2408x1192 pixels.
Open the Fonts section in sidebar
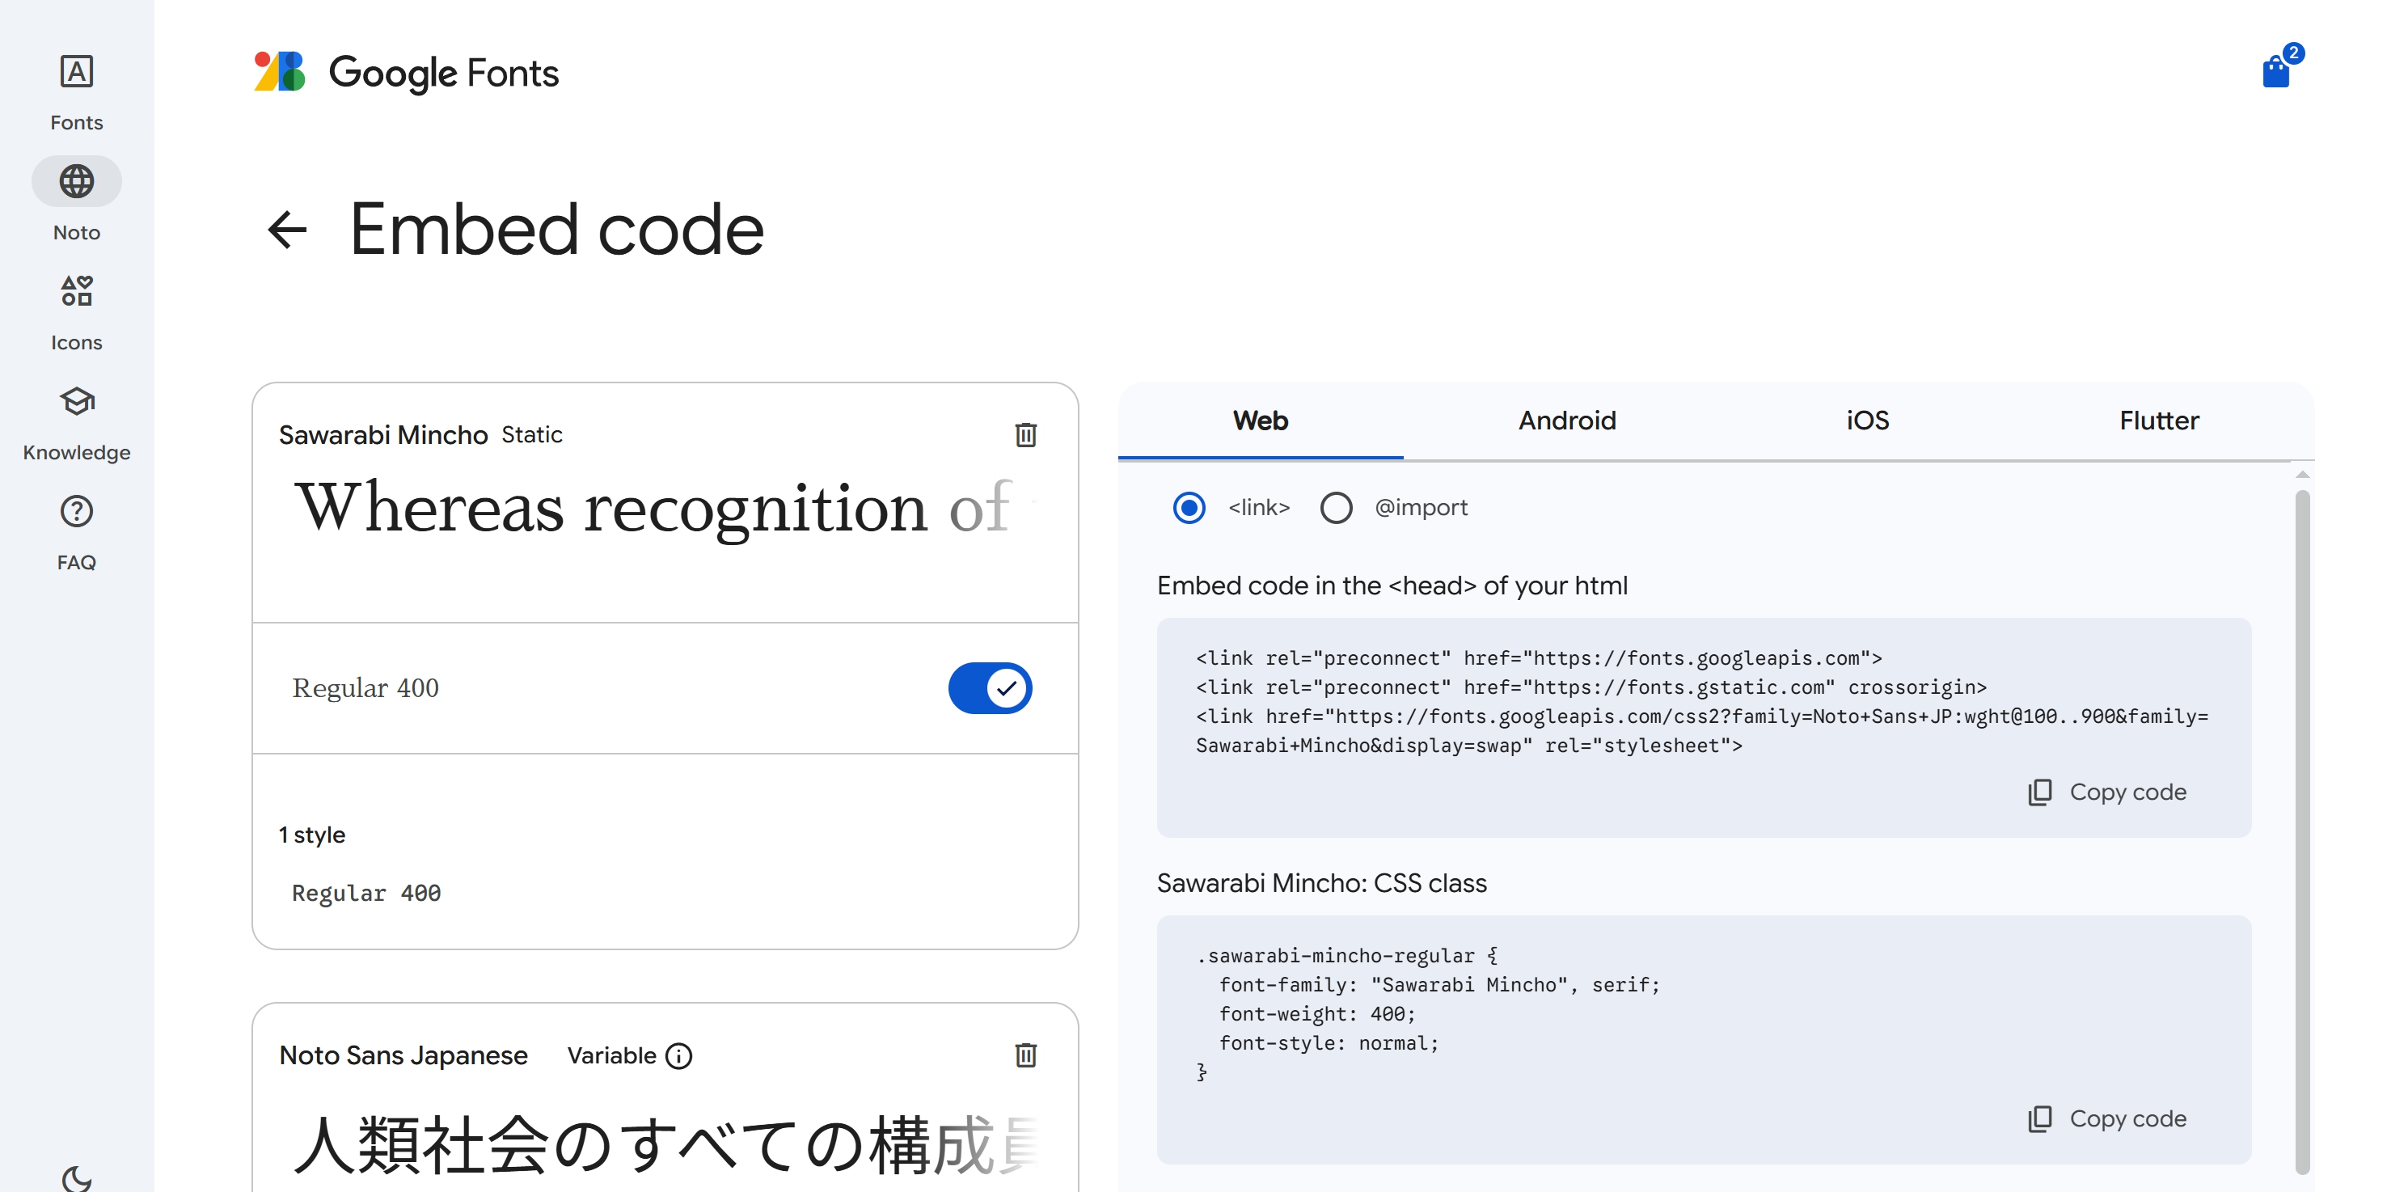[x=77, y=92]
